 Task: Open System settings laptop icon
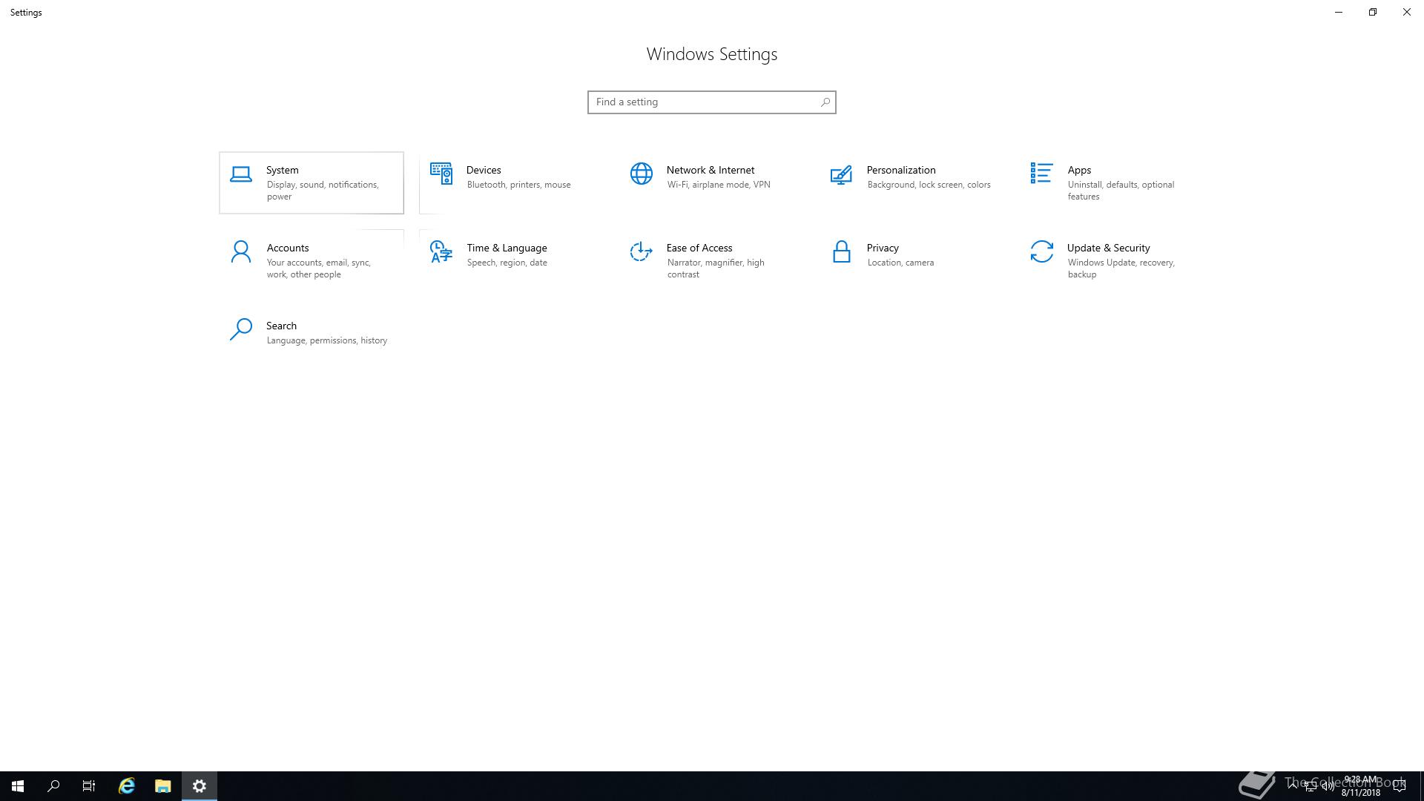point(240,174)
